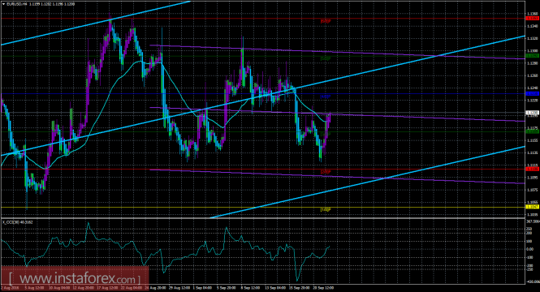The height and width of the screenshot is (292, 540).
Task: Click the 0.00 level on CCI scale
Action: coord(530,249)
